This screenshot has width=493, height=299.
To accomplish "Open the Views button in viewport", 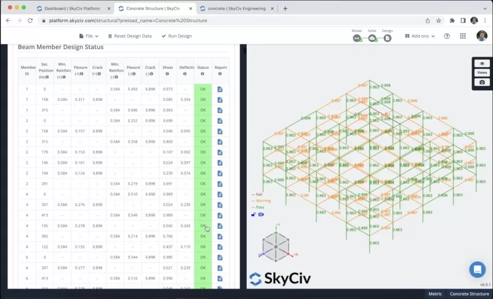I will point(482,73).
